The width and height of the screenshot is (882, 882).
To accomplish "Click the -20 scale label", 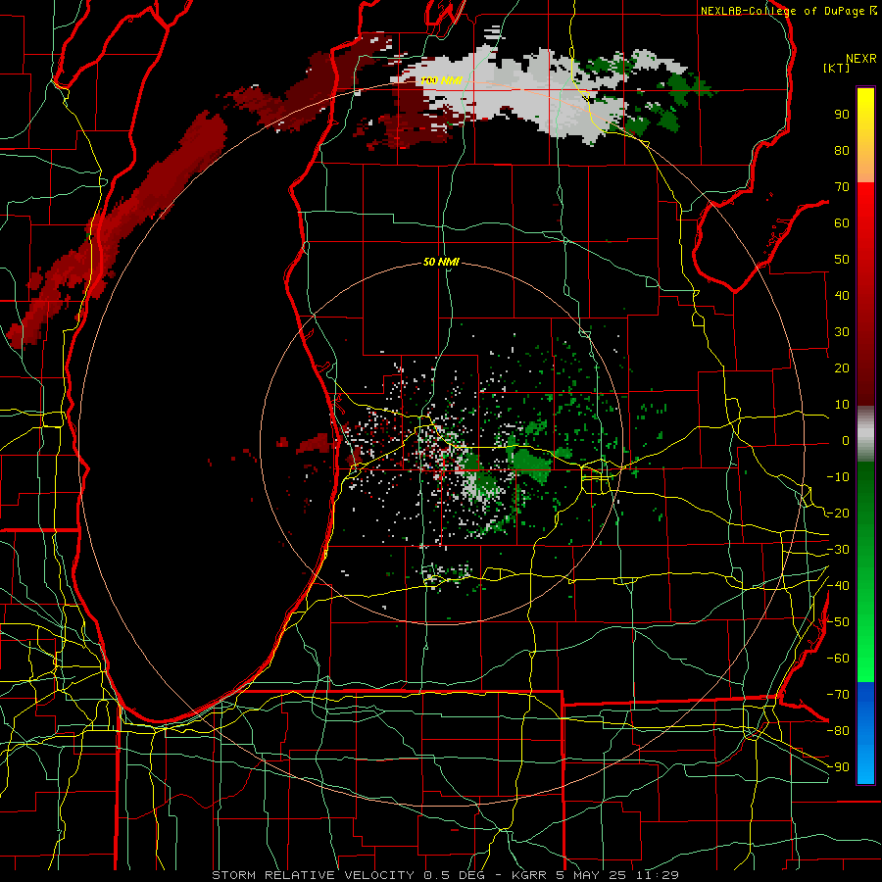I will 838,513.
